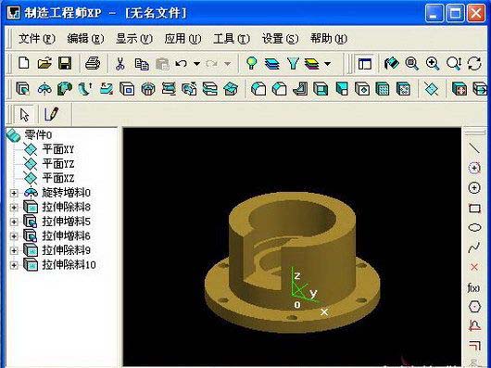Select the ellipse drawing tool
Viewport: 491px width, 368px height.
point(474,227)
